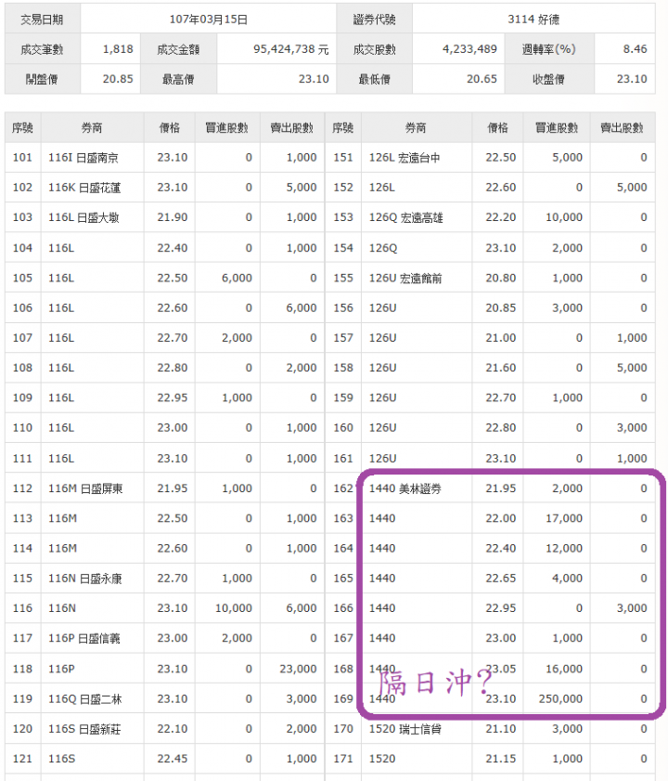Image resolution: width=668 pixels, height=781 pixels.
Task: Click broker 116S 日盛新莊 in row 120
Action: [84, 729]
